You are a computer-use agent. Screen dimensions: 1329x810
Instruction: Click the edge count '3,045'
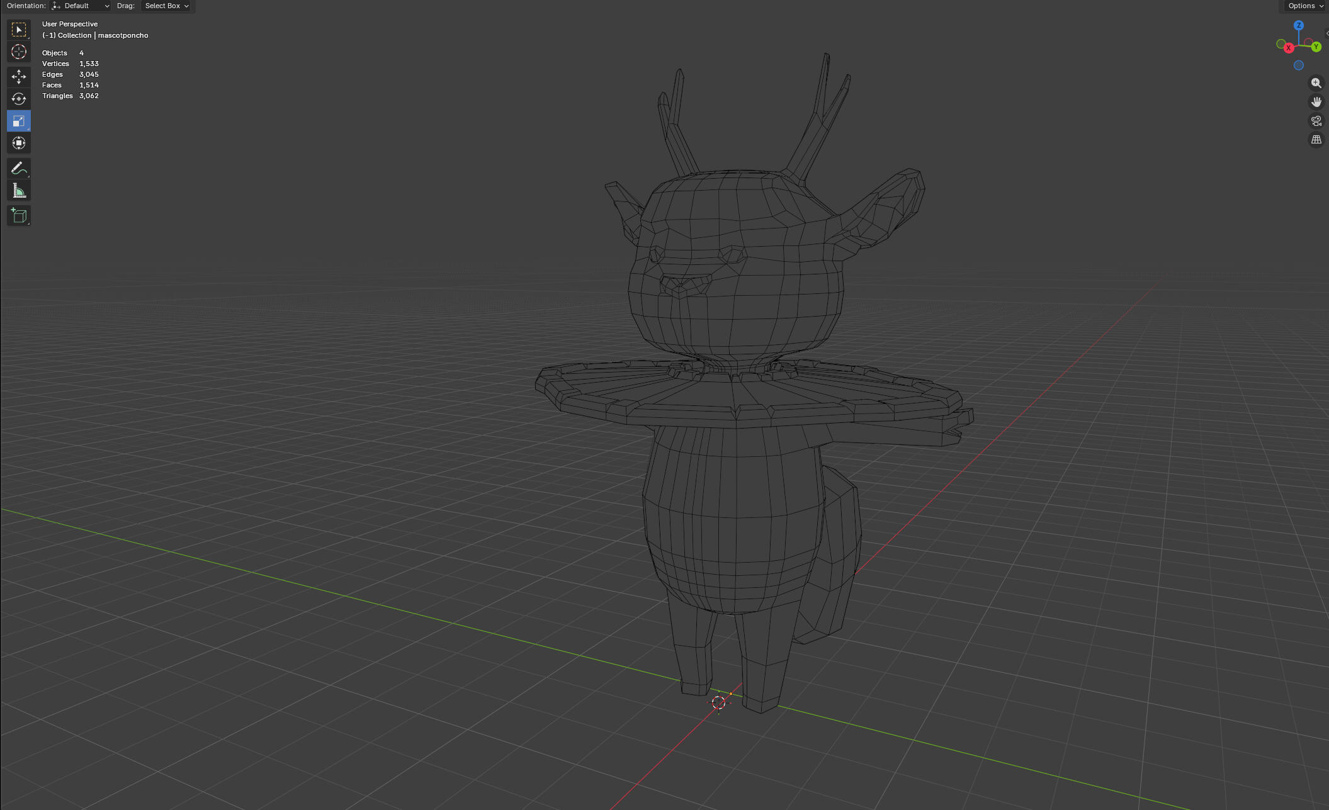(x=89, y=74)
